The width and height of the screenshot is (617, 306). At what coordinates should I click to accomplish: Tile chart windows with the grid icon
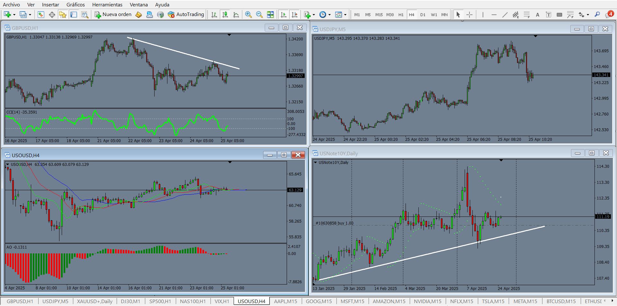[x=271, y=14]
